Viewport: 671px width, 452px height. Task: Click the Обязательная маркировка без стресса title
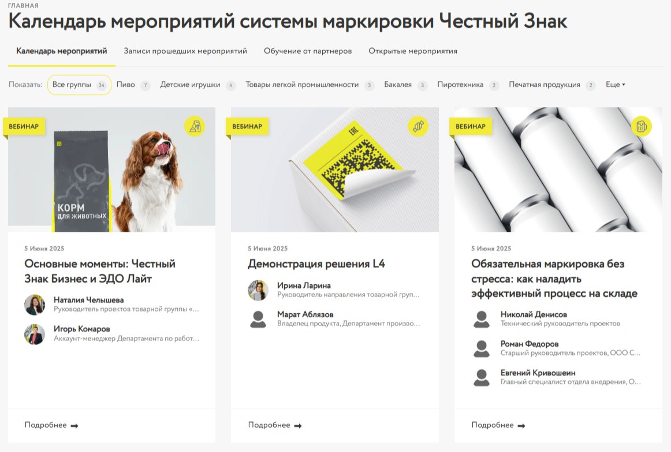pyautogui.click(x=554, y=279)
